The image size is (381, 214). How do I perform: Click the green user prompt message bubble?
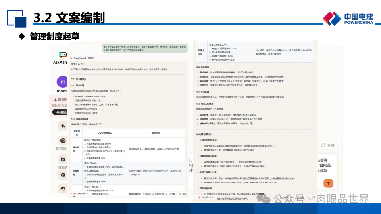(x=144, y=48)
